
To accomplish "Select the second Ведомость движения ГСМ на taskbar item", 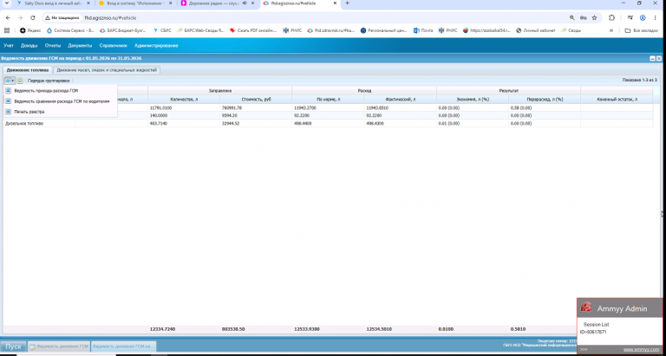I will [124, 346].
